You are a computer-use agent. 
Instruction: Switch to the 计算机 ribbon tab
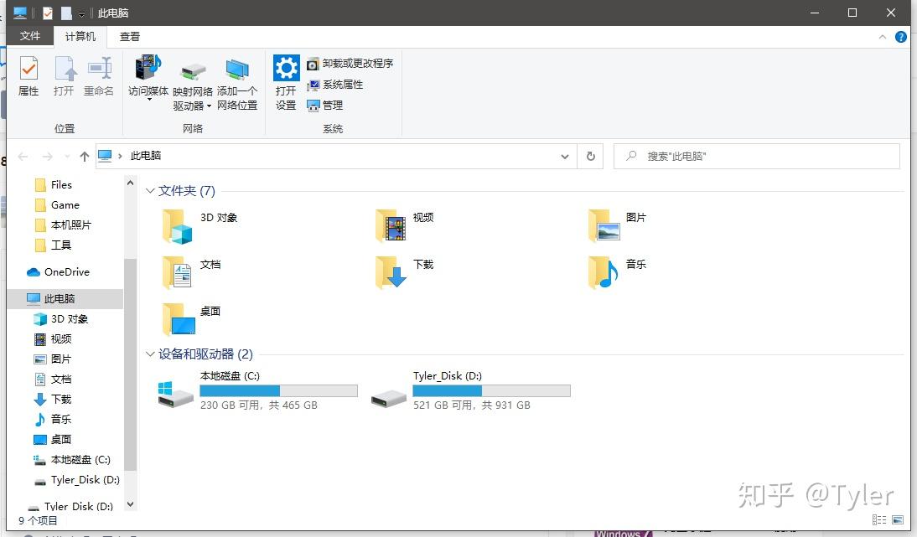(80, 36)
